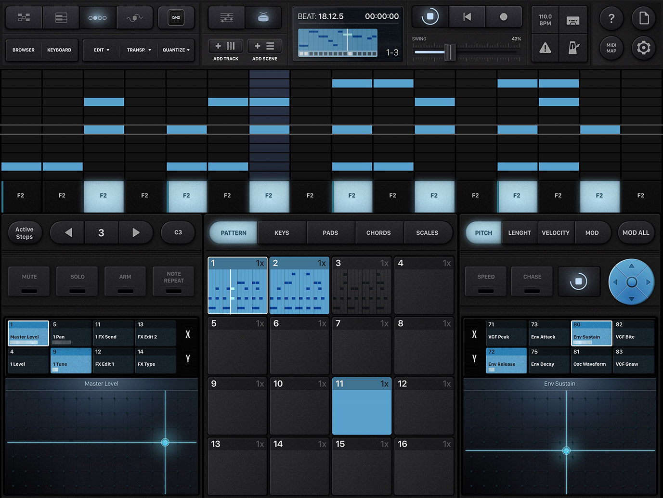This screenshot has height=498, width=663.
Task: Open the mixer faders view icon
Action: 226,18
